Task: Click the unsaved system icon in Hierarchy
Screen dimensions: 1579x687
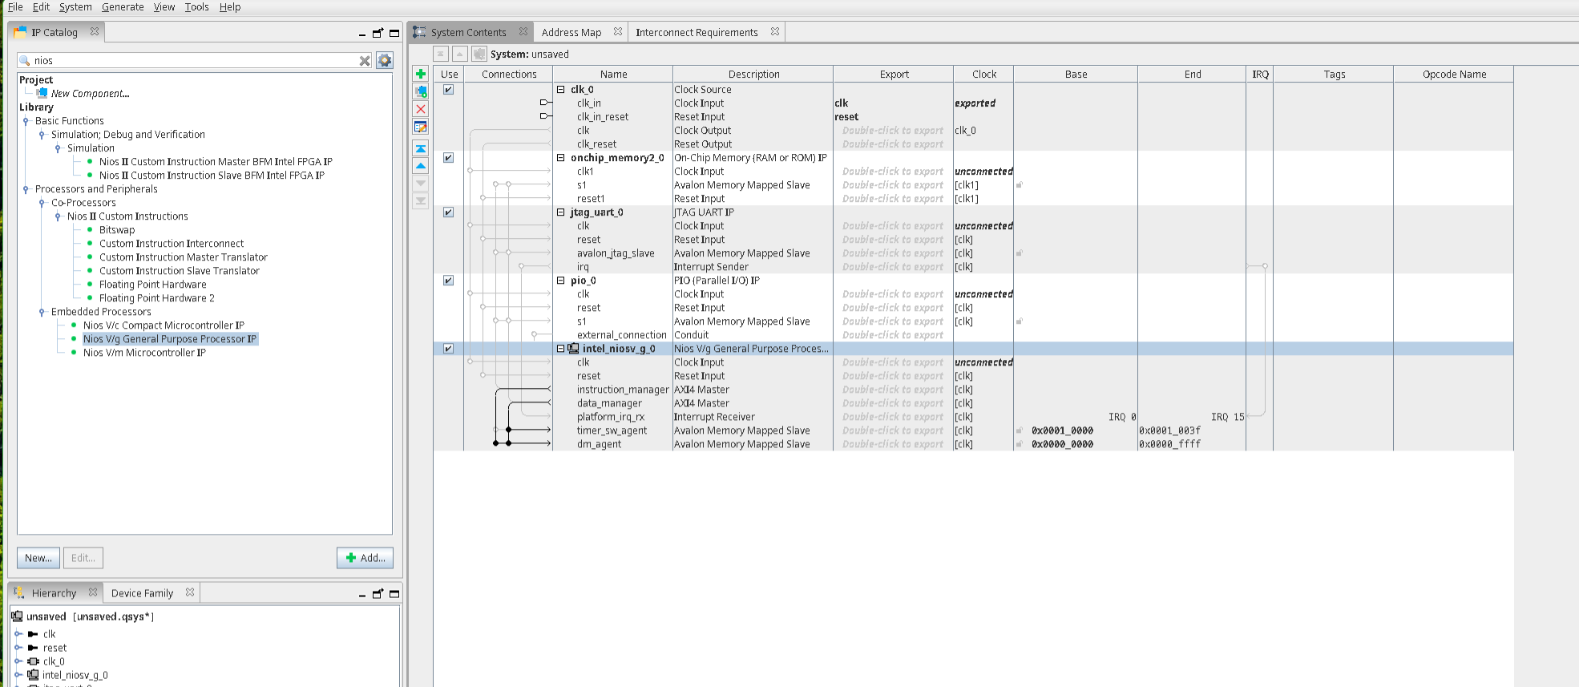Action: click(17, 616)
